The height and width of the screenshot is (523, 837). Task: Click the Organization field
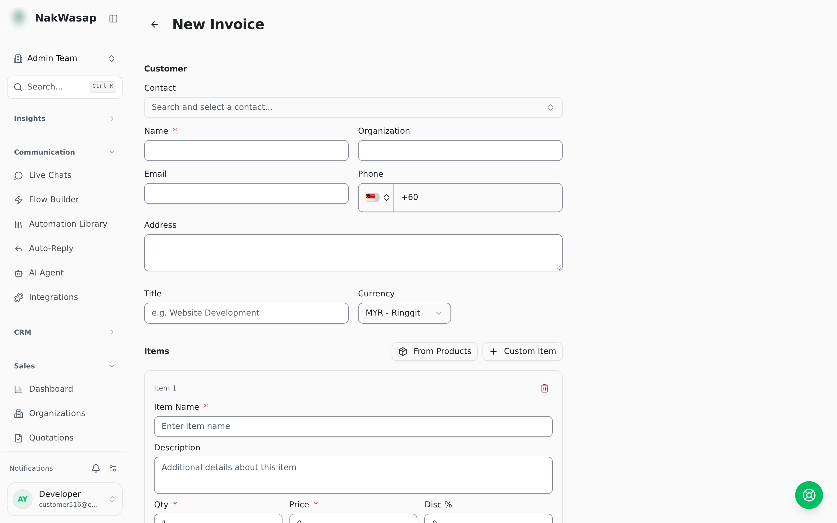(460, 151)
